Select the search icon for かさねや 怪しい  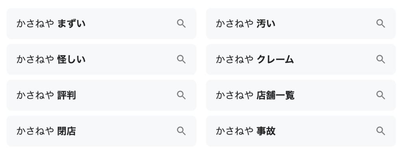[181, 59]
